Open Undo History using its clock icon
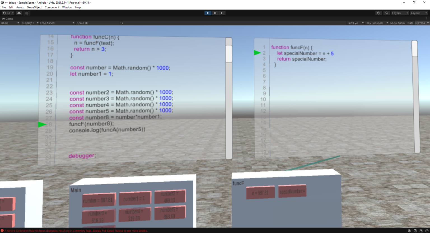Image resolution: width=430 pixels, height=233 pixels. [379, 13]
